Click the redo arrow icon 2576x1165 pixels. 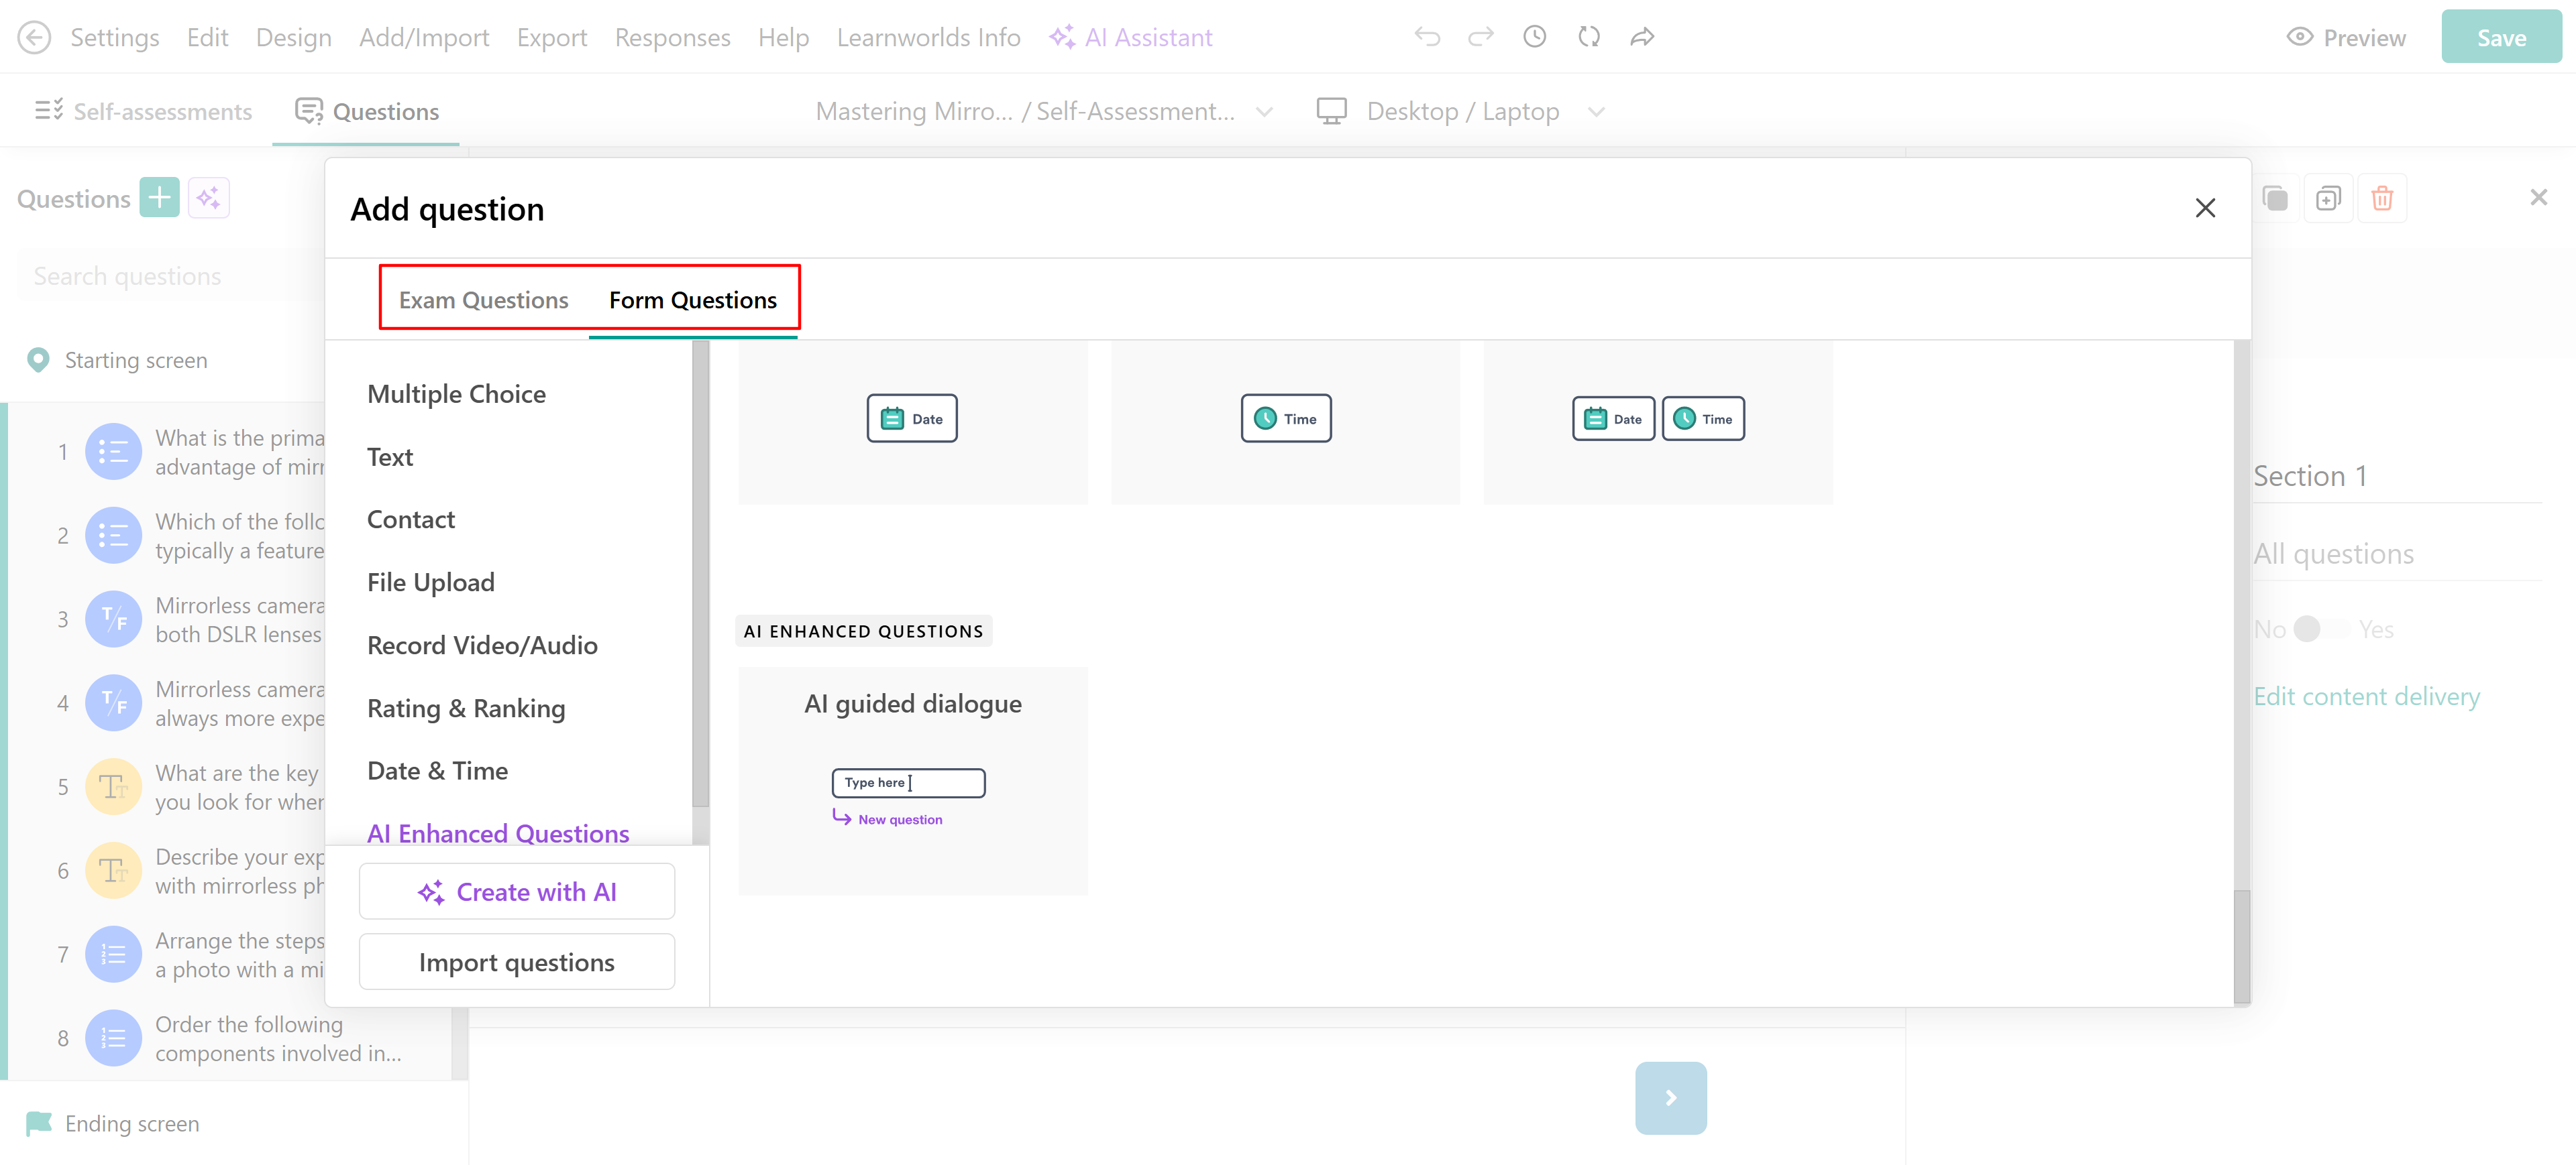point(1480,37)
